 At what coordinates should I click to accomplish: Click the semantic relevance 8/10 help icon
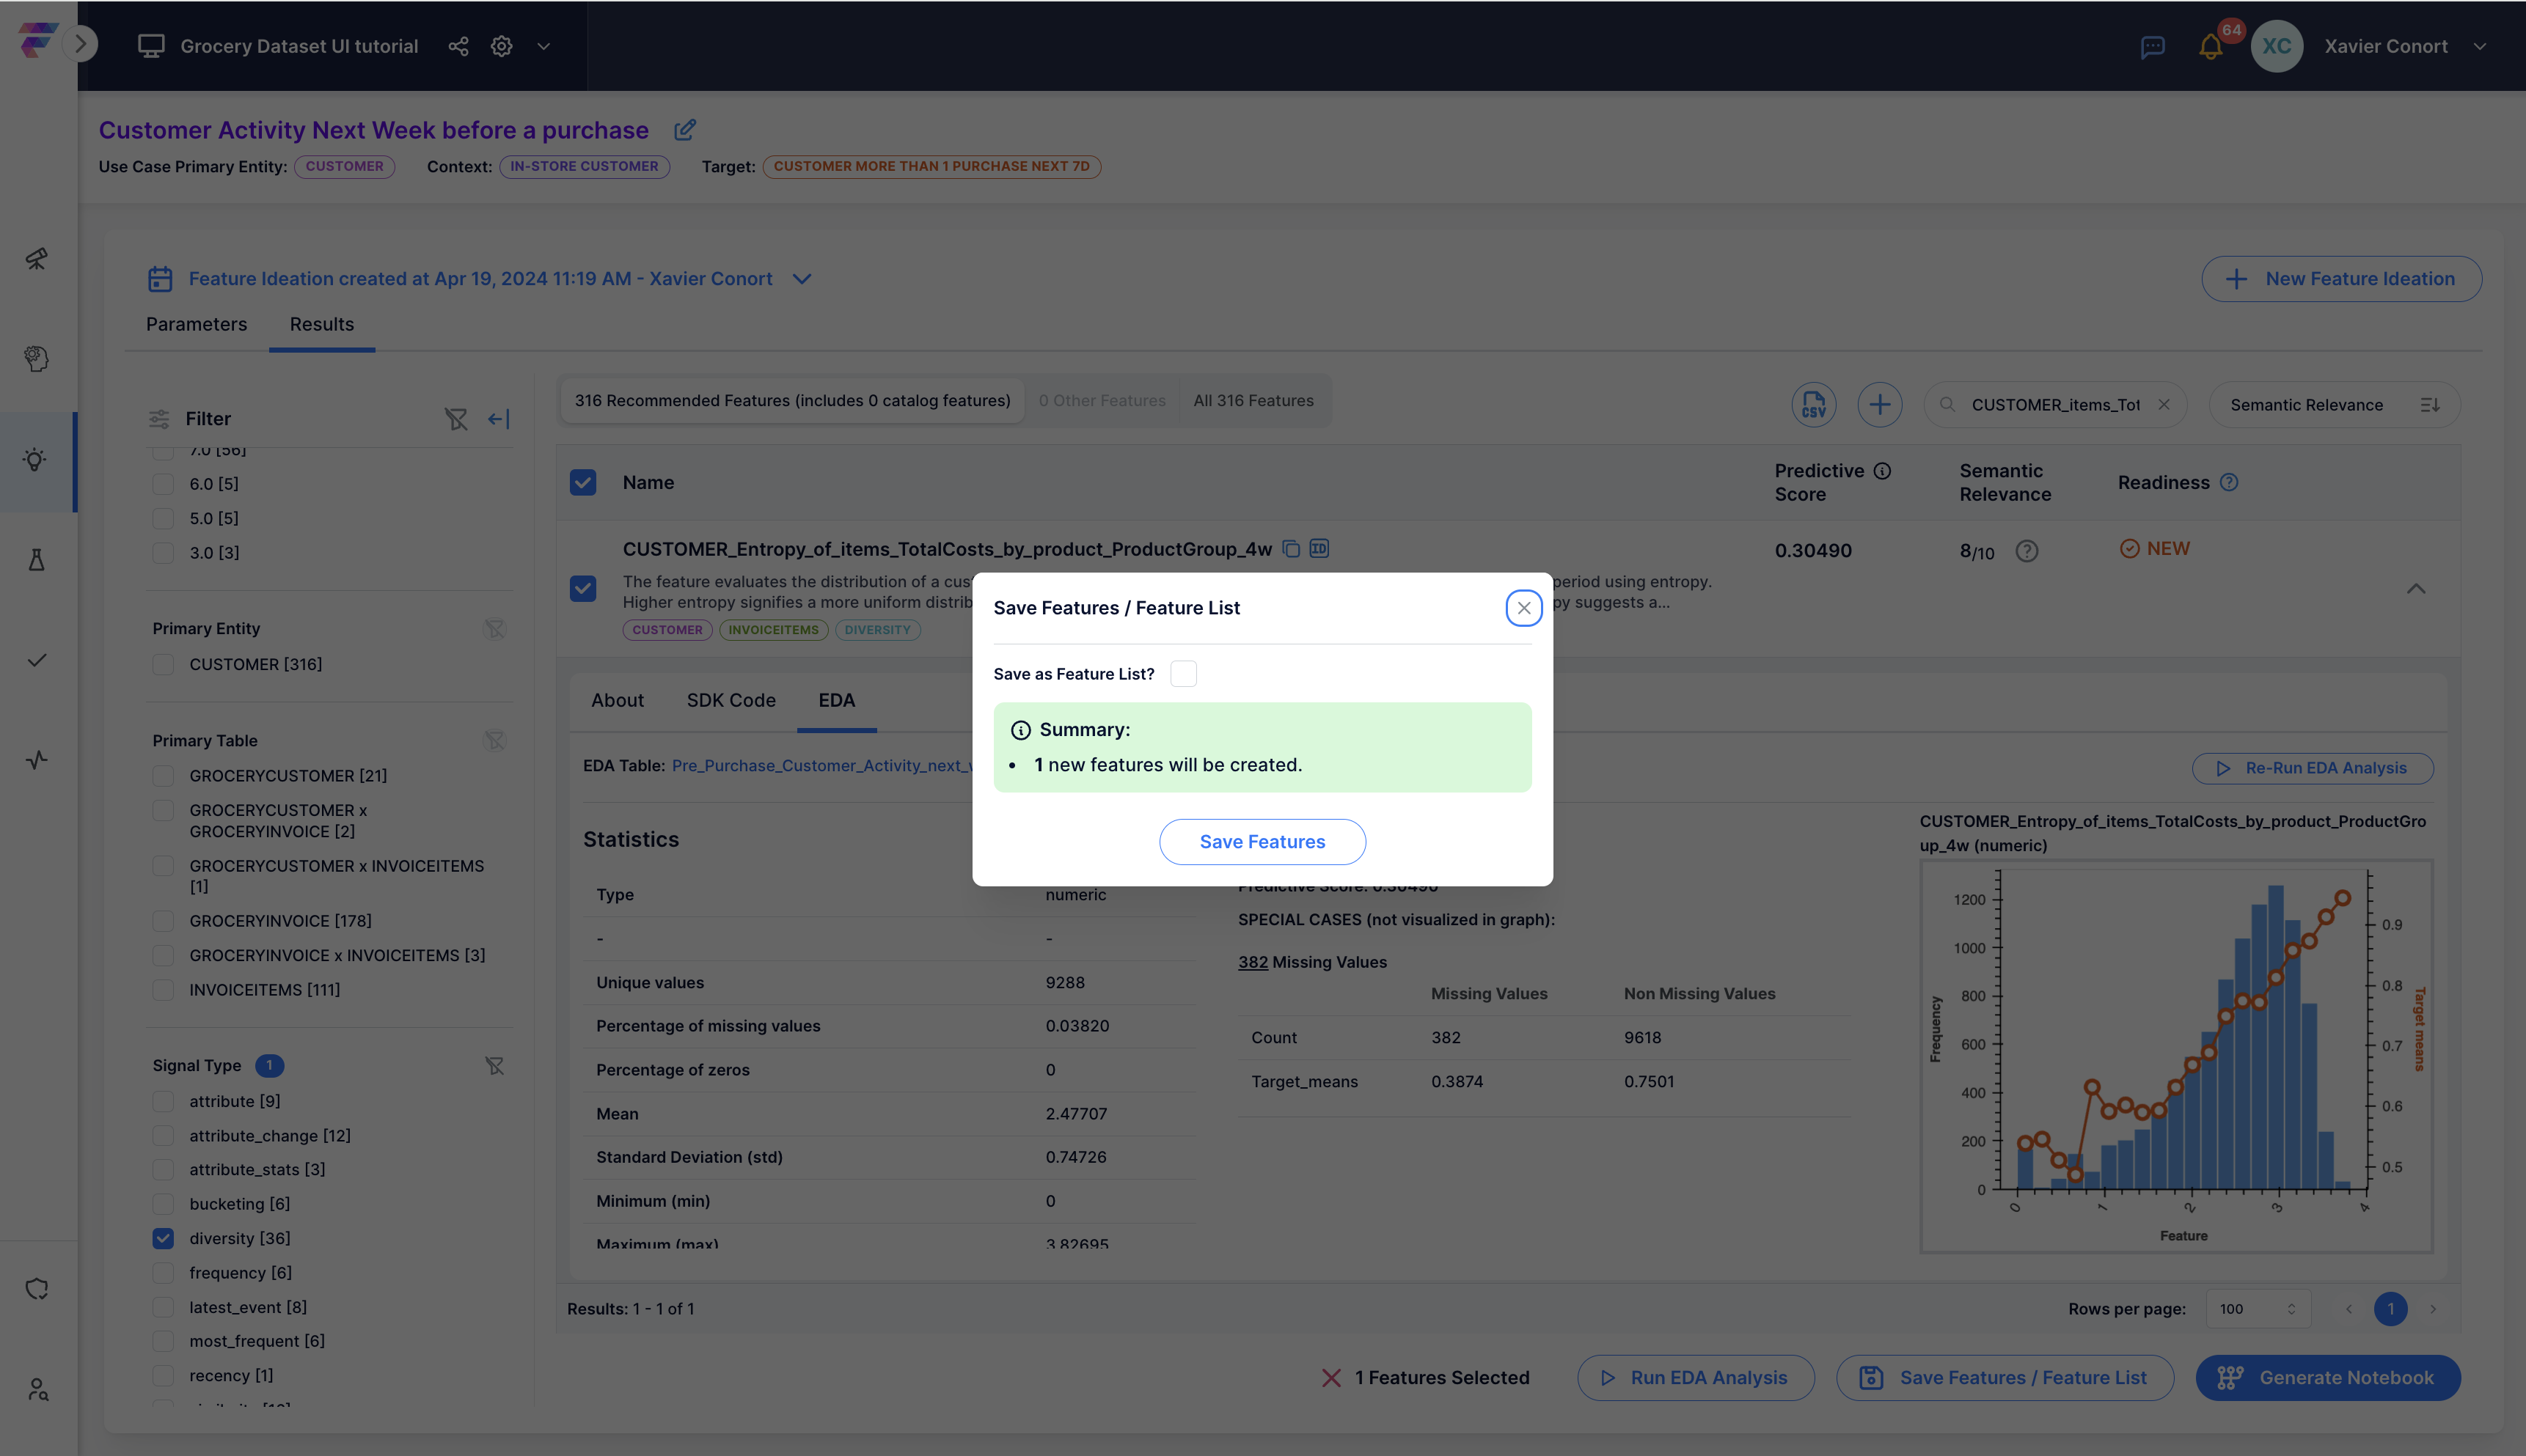(x=2027, y=551)
